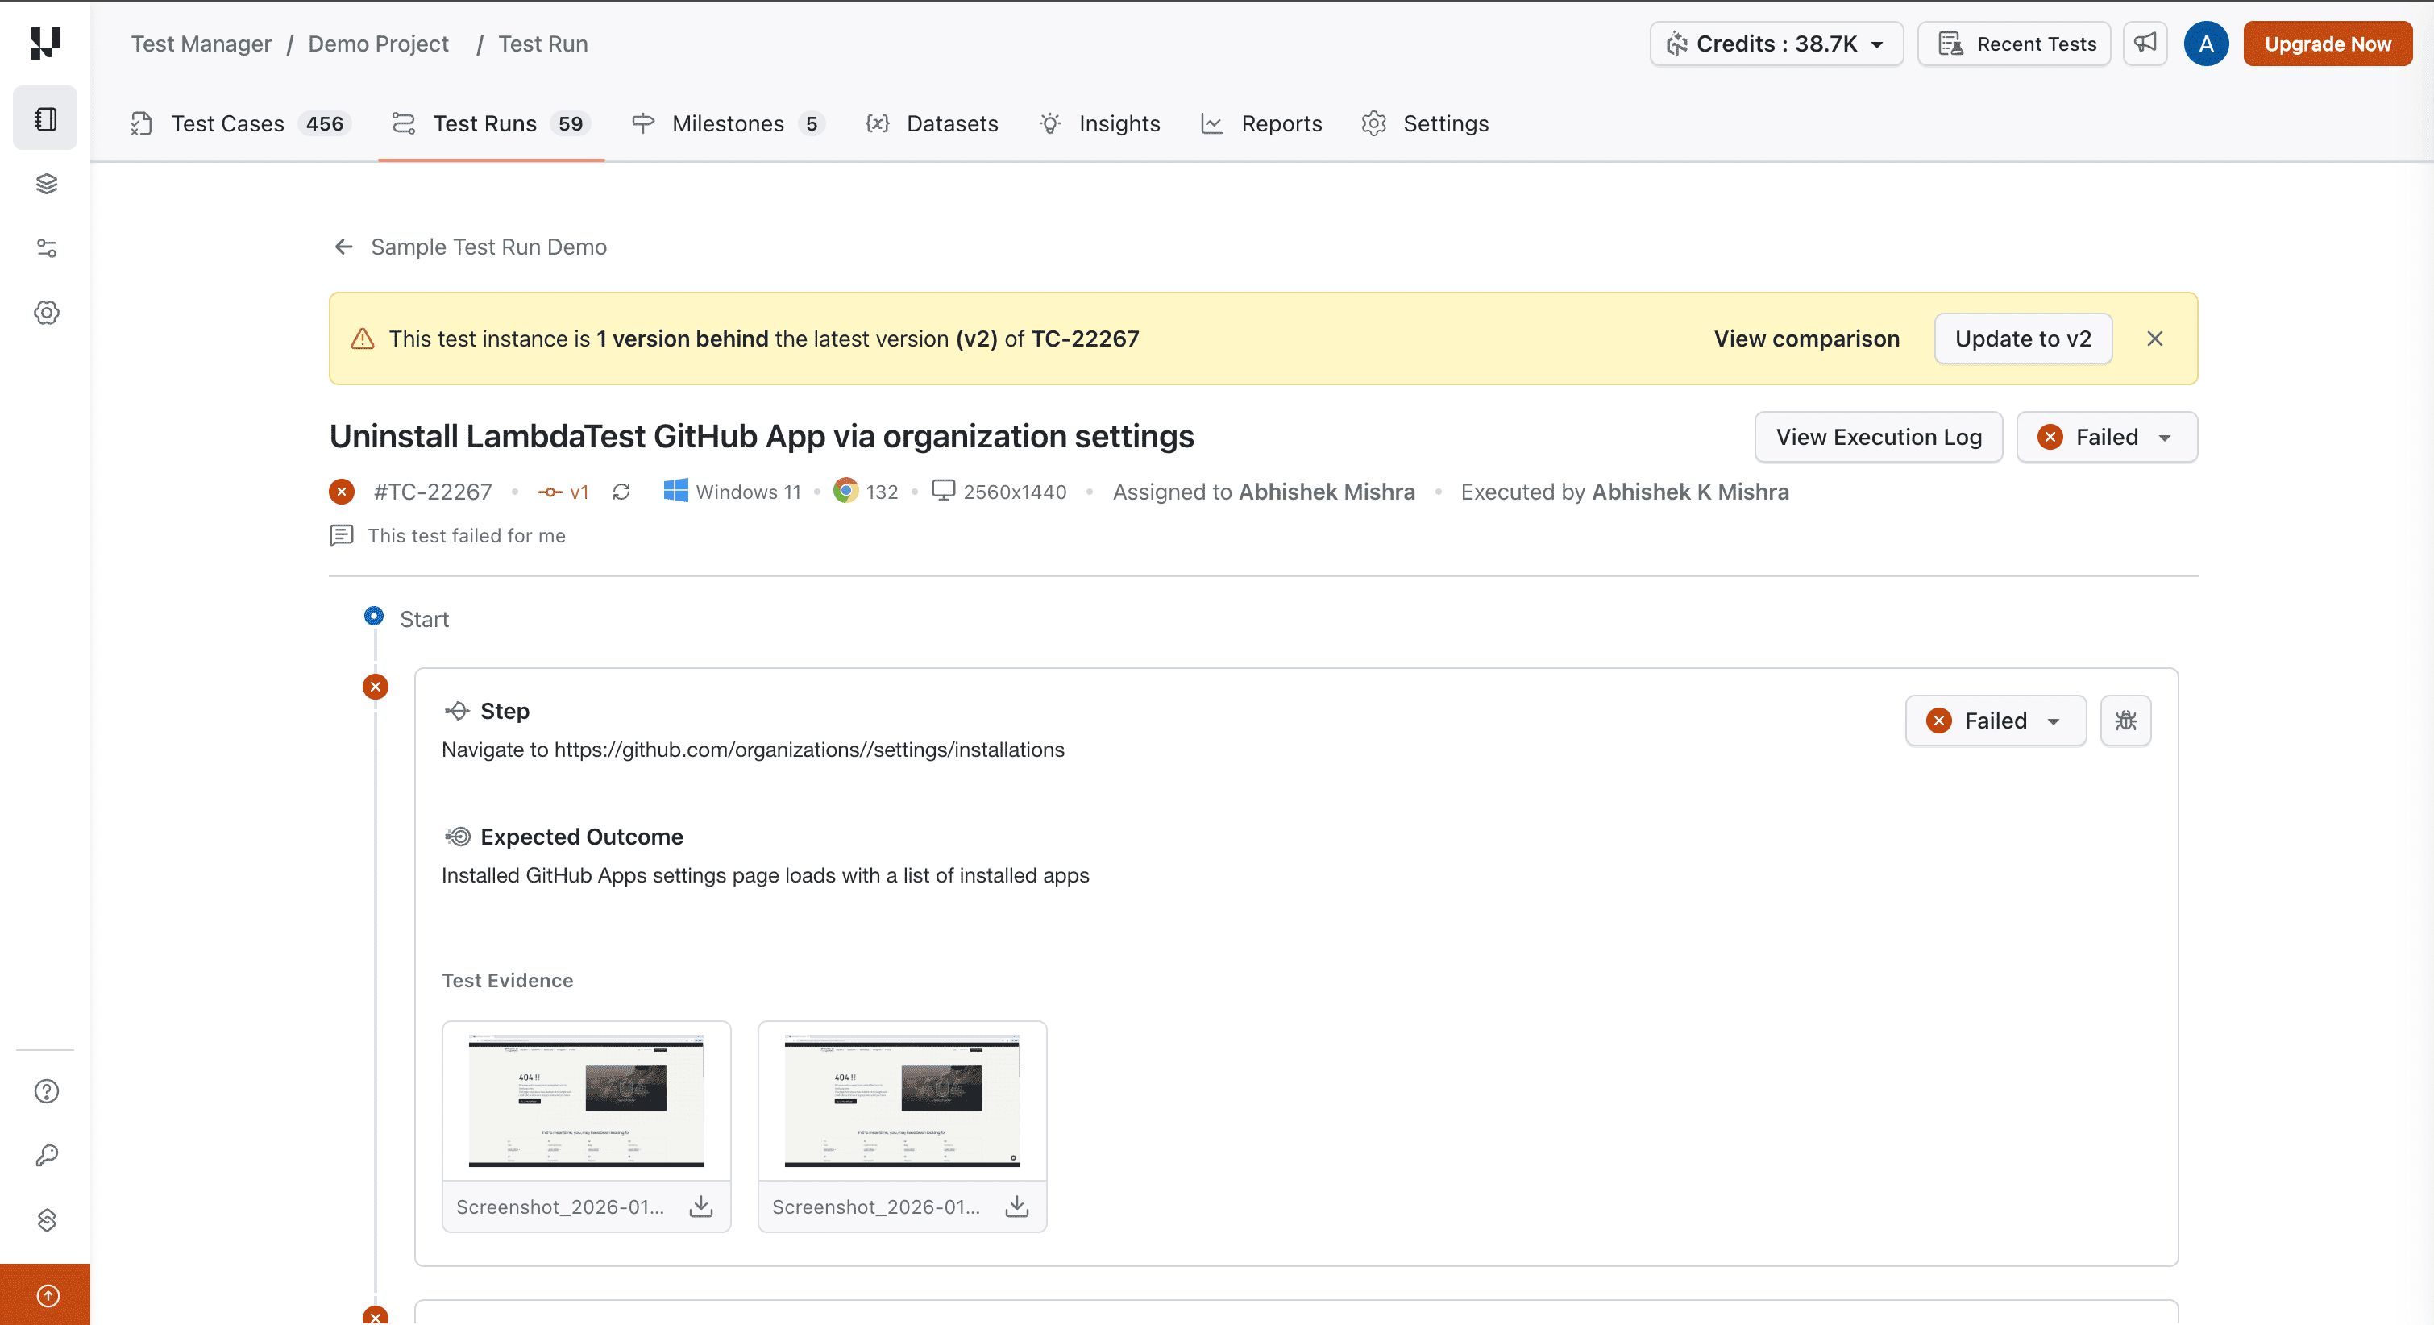
Task: Click the bug report icon on step
Action: (2125, 721)
